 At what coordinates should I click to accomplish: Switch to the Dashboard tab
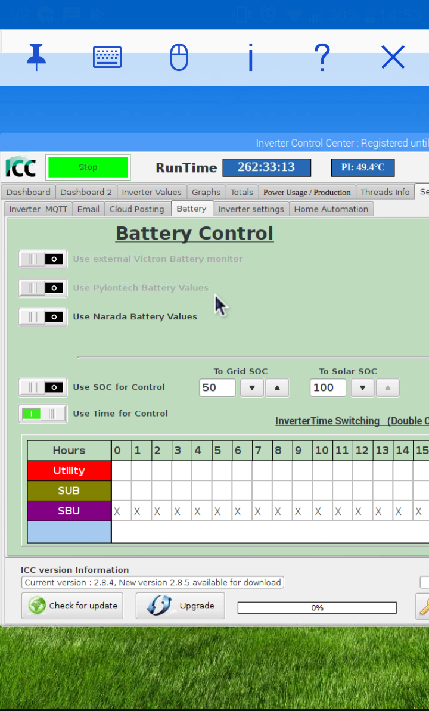(x=28, y=192)
